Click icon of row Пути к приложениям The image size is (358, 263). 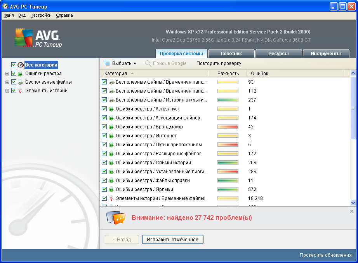[x=111, y=145]
